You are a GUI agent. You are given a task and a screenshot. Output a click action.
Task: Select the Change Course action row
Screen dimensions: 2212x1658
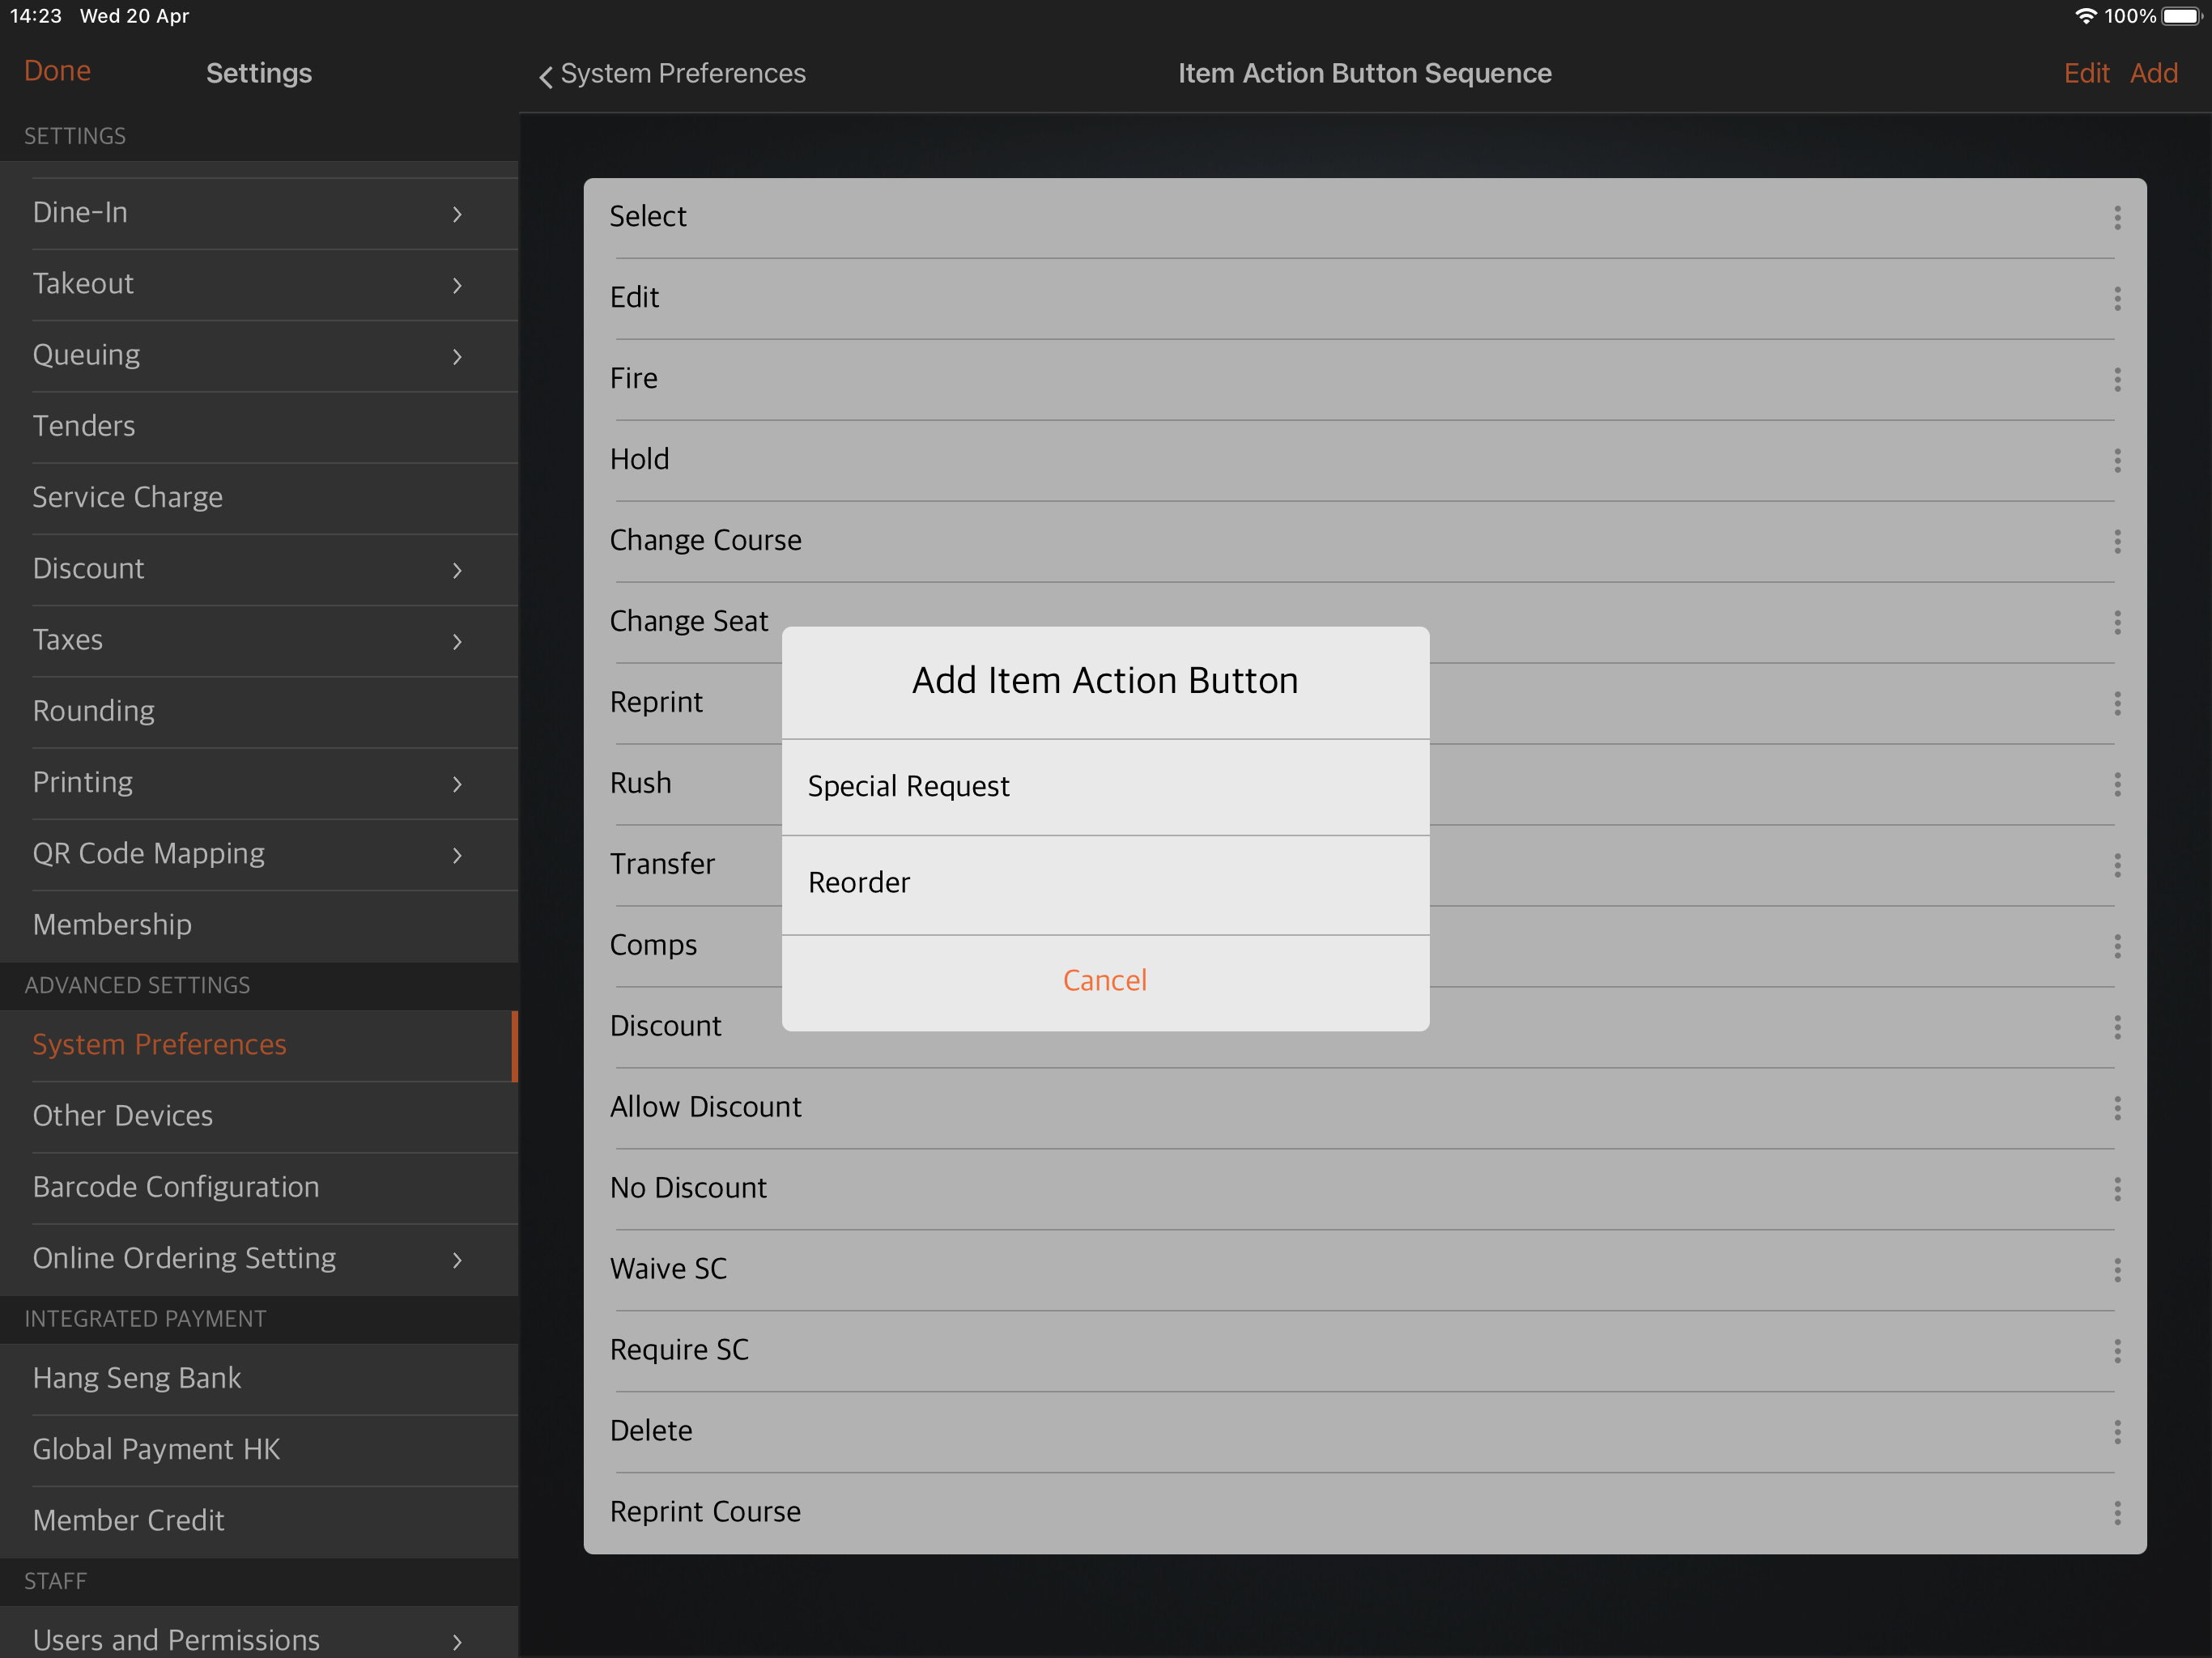click(x=1365, y=541)
